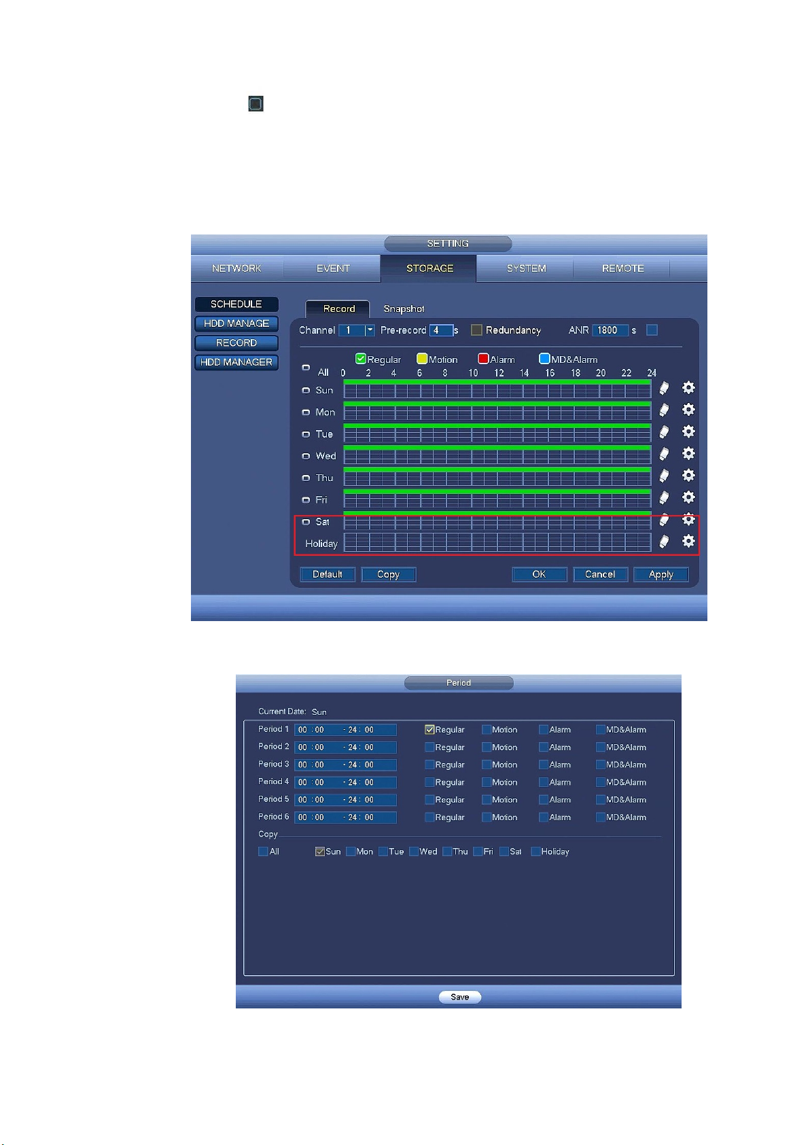The width and height of the screenshot is (810, 1145).
Task: Click the eraser icon in Mon row
Action: (664, 410)
